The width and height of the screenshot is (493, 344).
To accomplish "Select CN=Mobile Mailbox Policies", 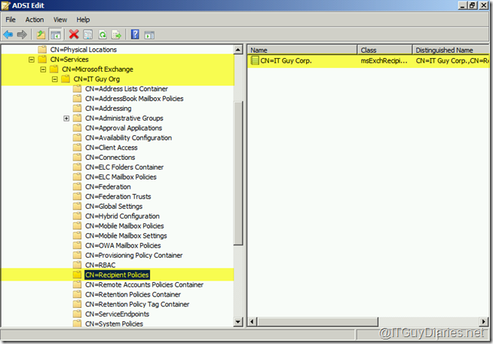I will coord(125,226).
